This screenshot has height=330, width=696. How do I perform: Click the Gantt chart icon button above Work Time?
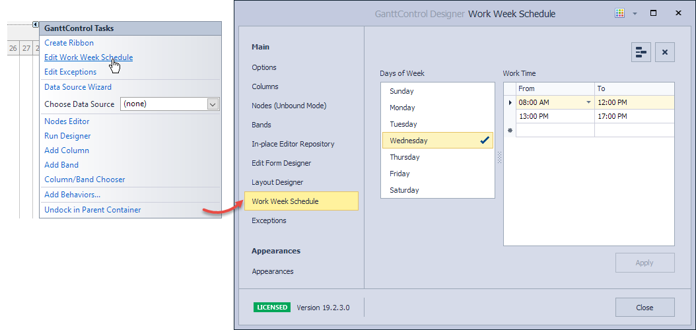point(641,52)
